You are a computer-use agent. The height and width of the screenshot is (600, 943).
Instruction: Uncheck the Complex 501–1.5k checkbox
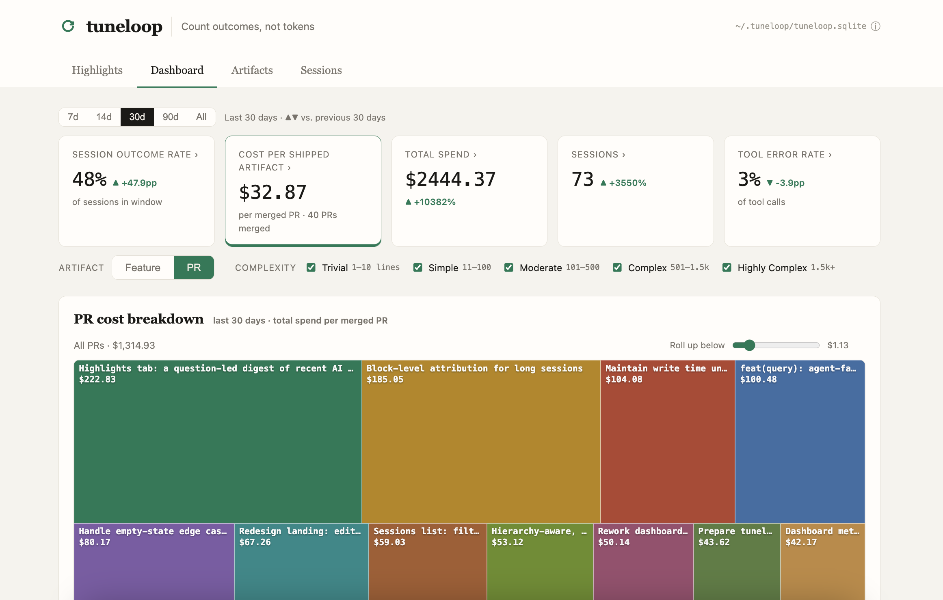pyautogui.click(x=617, y=268)
